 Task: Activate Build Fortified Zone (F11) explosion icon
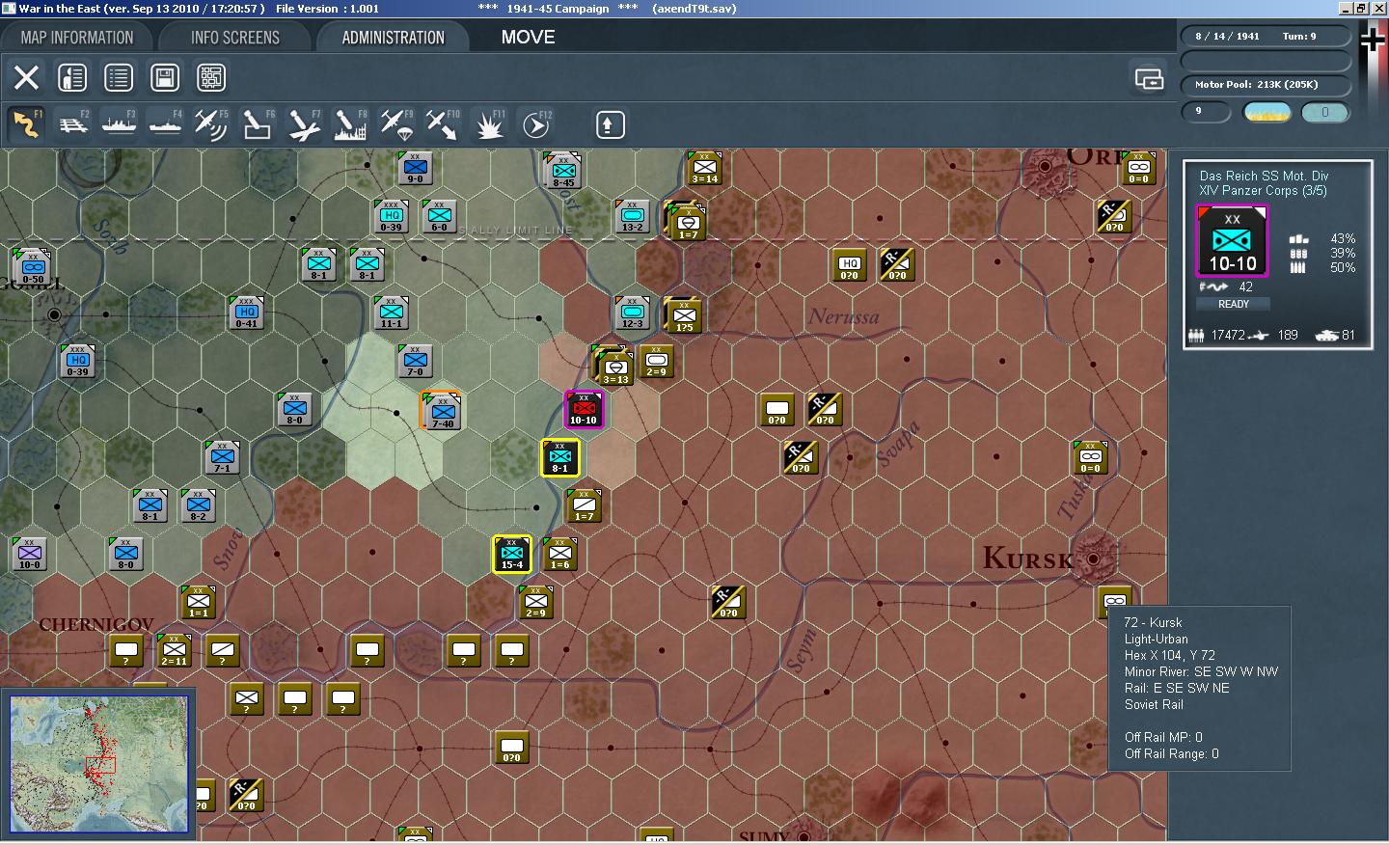pos(489,124)
